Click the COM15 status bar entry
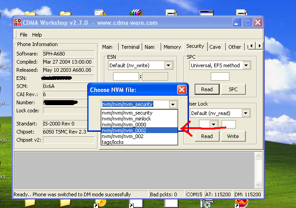 (x=194, y=194)
